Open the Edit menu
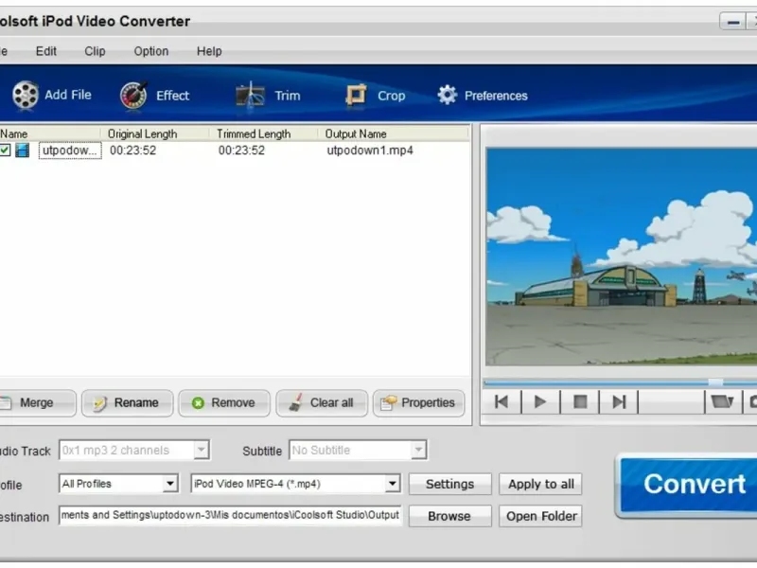This screenshot has height=568, width=757. pyautogui.click(x=45, y=51)
